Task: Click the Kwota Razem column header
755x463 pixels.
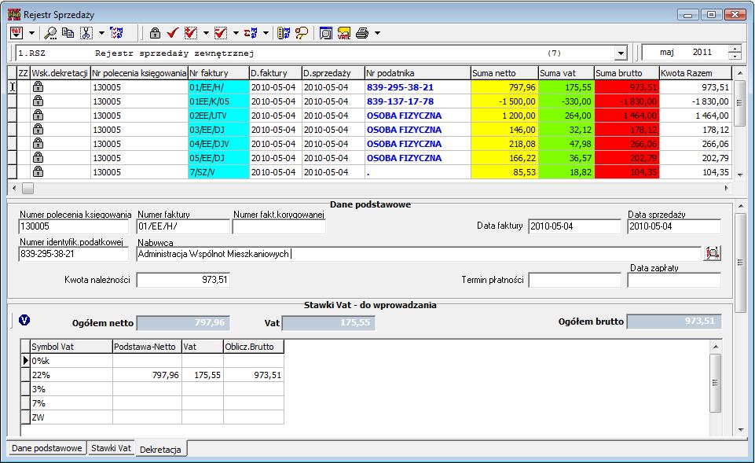Action: (695, 73)
